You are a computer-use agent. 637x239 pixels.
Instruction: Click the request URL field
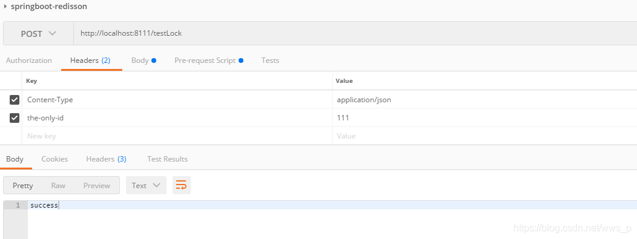click(355, 33)
